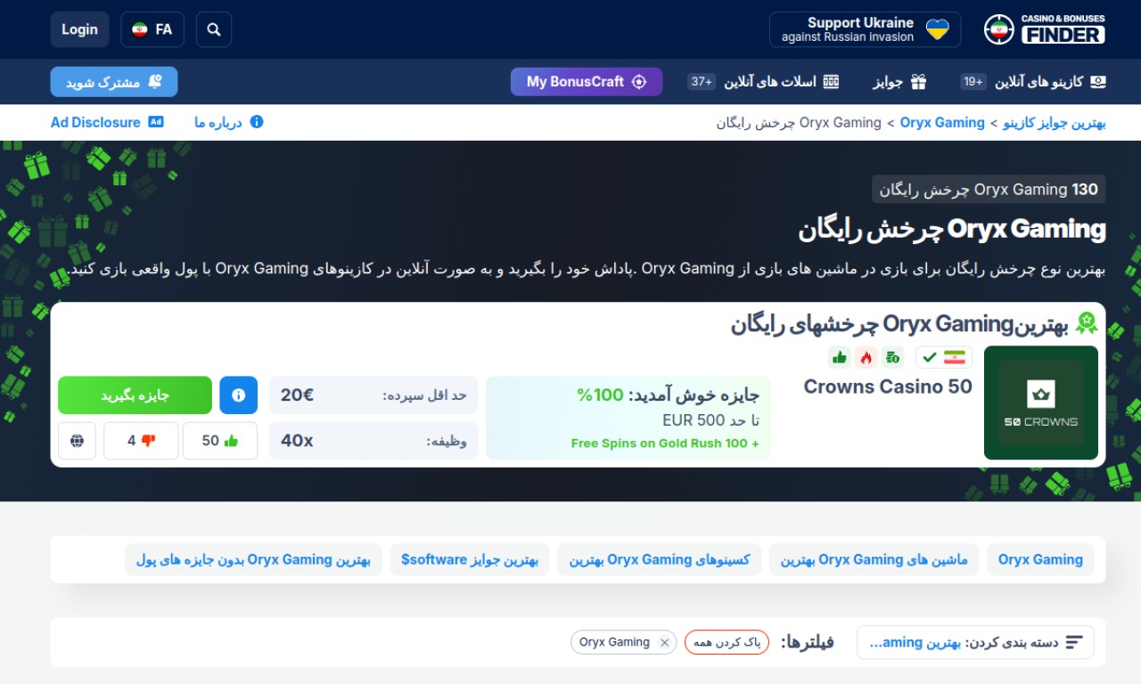Click the Login button
Screen dimensions: 1141x684
coord(79,29)
